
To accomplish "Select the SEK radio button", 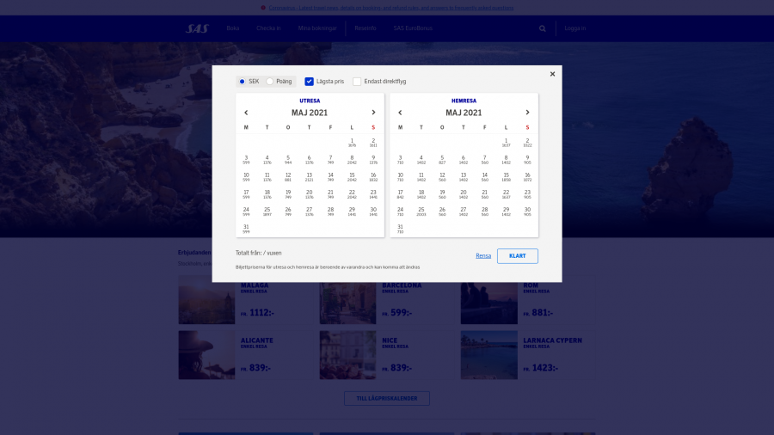I will (243, 82).
